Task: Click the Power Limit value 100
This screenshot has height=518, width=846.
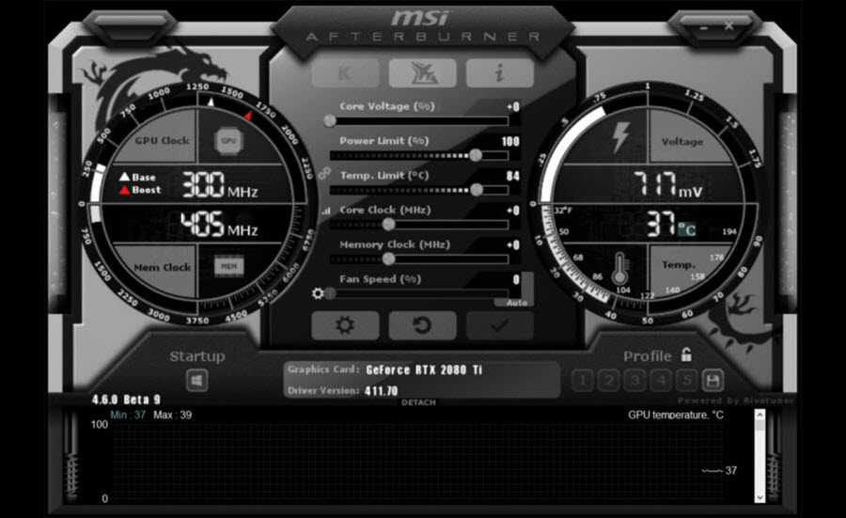Action: (x=510, y=141)
